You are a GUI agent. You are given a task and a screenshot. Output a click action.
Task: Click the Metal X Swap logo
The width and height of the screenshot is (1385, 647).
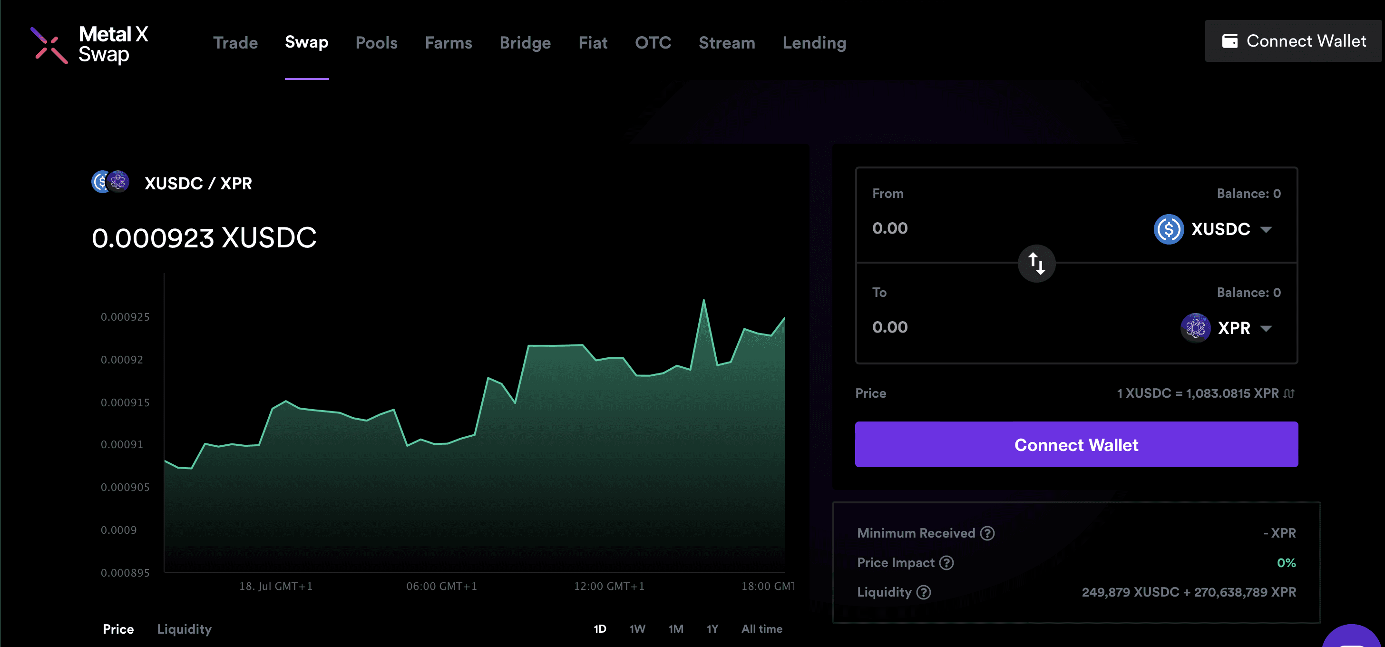[89, 45]
